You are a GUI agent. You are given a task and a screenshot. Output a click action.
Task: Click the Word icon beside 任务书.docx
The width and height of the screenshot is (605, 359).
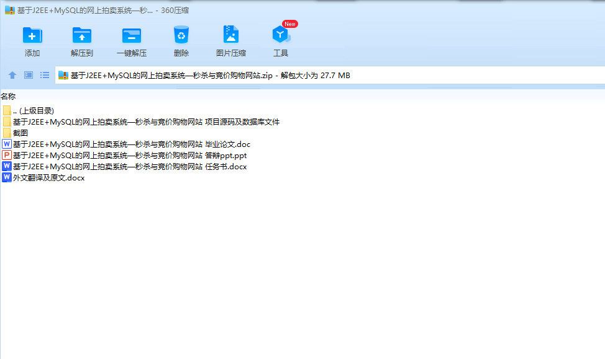click(x=7, y=166)
